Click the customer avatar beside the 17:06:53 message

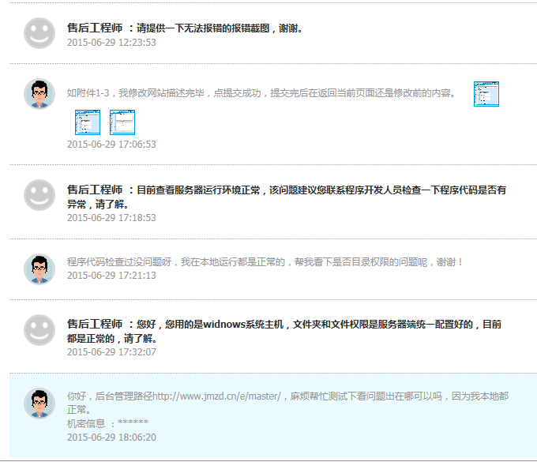(x=39, y=94)
